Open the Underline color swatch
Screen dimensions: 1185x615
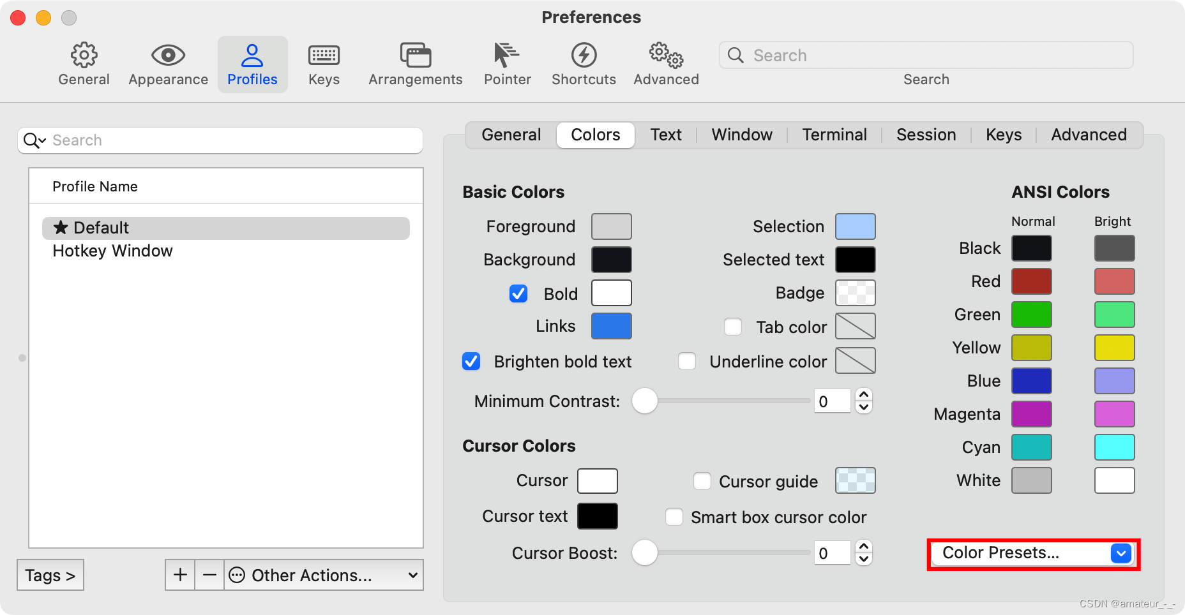(856, 360)
